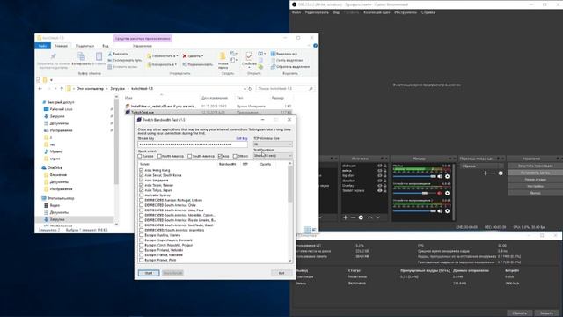Toggle visibility eye of вебка source
The image size is (563, 317).
click(379, 170)
